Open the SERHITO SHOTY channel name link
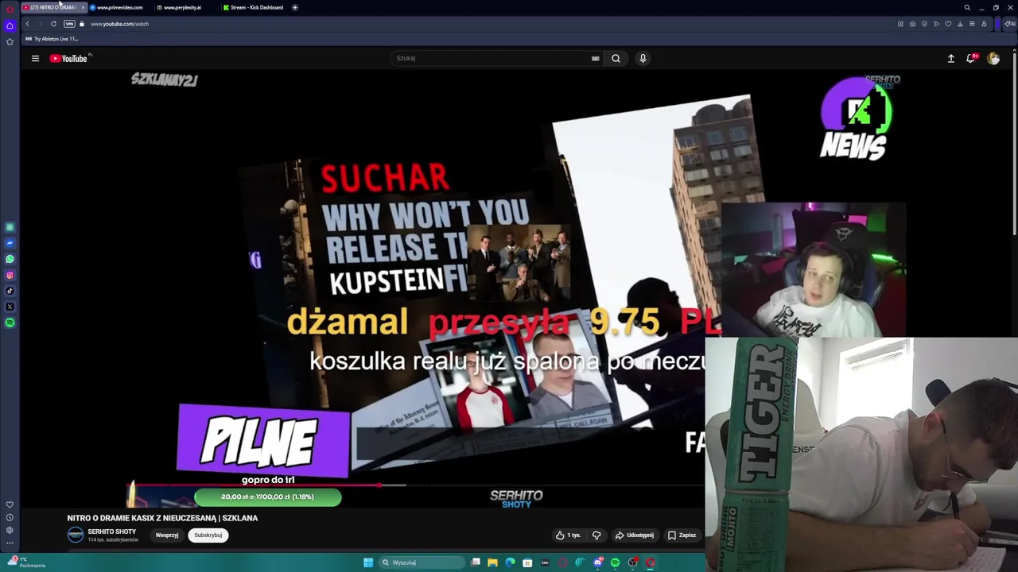Image resolution: width=1018 pixels, height=572 pixels. point(112,531)
